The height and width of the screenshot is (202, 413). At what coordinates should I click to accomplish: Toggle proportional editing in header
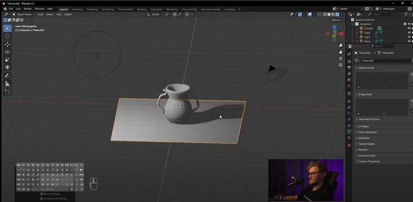[187, 14]
